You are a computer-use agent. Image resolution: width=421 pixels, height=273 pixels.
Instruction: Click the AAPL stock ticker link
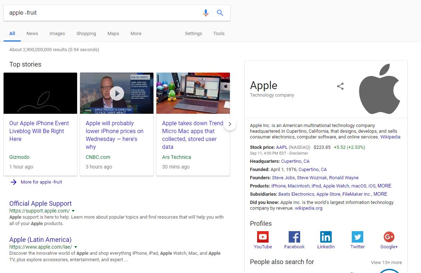pos(282,147)
